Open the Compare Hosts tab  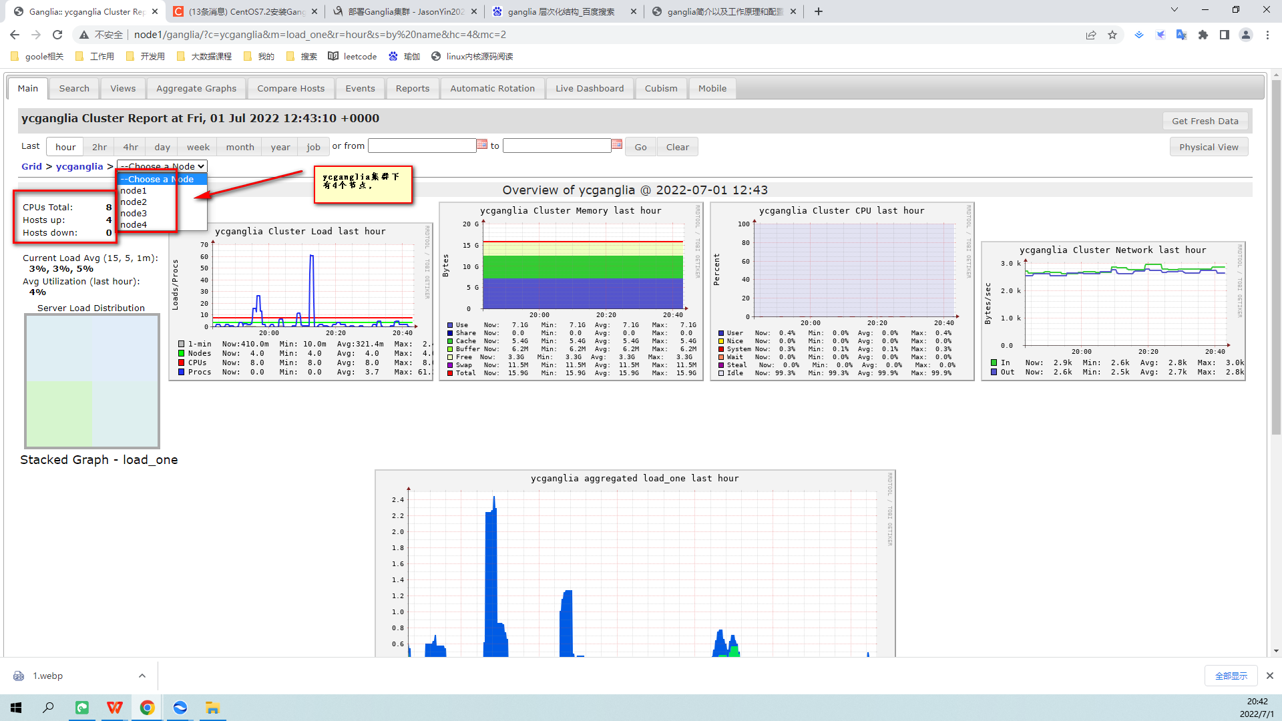[290, 88]
